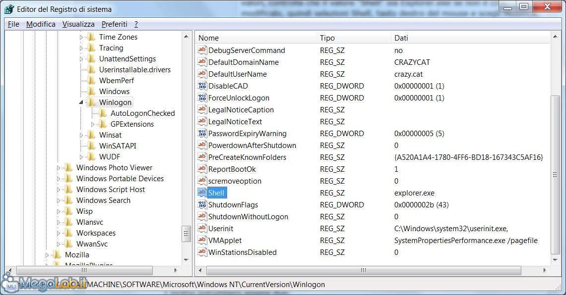566x295 pixels.
Task: Expand the GPExtensions subkey
Action: (x=93, y=124)
